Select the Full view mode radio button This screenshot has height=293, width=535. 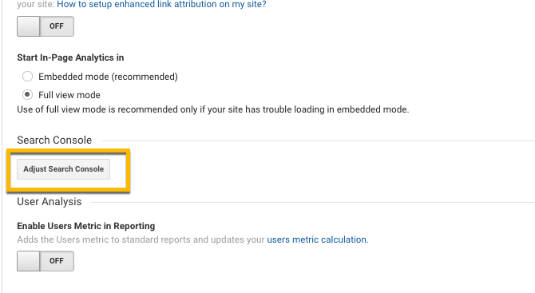tap(28, 94)
